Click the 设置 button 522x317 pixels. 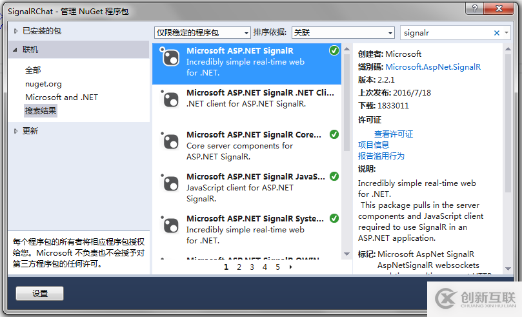pos(39,293)
